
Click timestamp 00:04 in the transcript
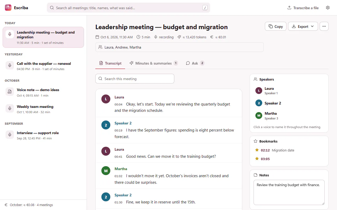118,104
